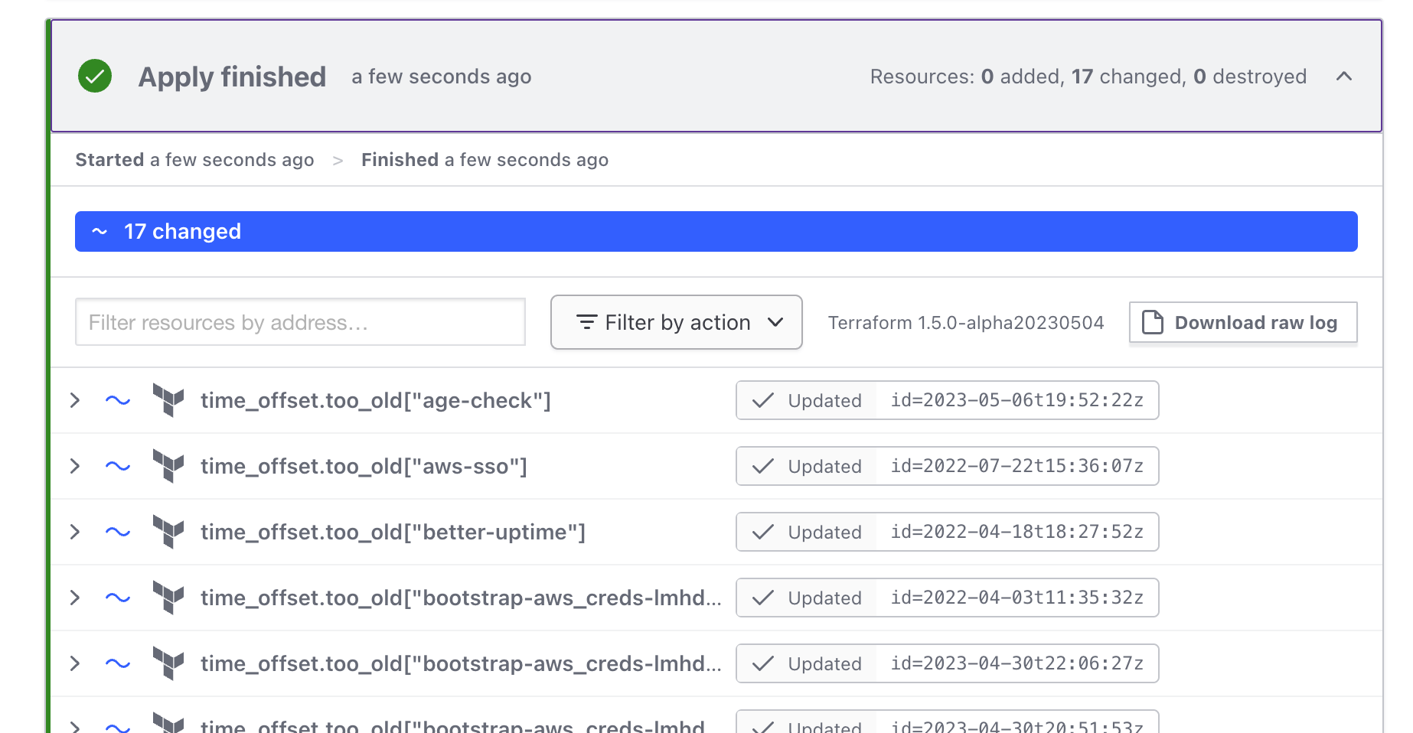This screenshot has height=733, width=1413.
Task: Select the tilde change icon for aws-sso resource
Action: click(116, 466)
